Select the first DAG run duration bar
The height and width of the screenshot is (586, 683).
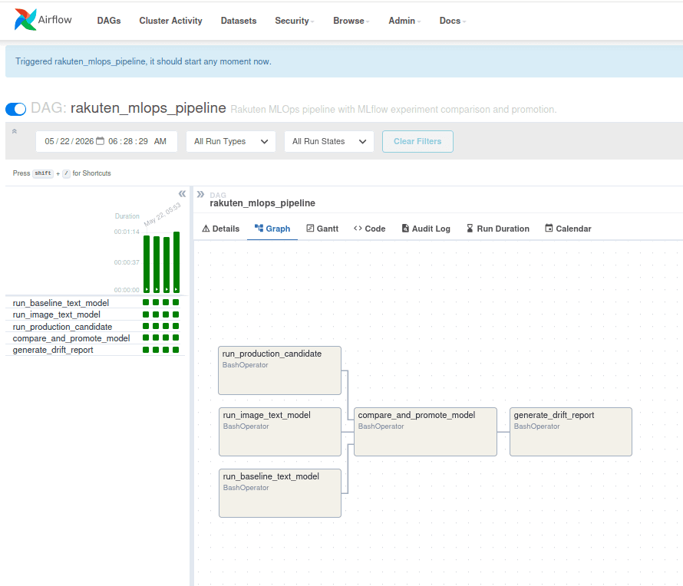click(147, 264)
